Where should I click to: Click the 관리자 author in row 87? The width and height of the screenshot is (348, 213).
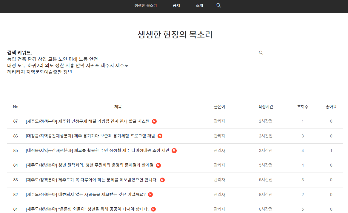point(219,121)
